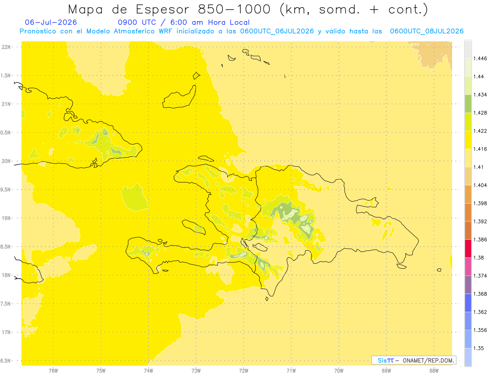Click the initialization time '0600UTC_06JUL2026'
The image size is (487, 376).
pos(277,31)
